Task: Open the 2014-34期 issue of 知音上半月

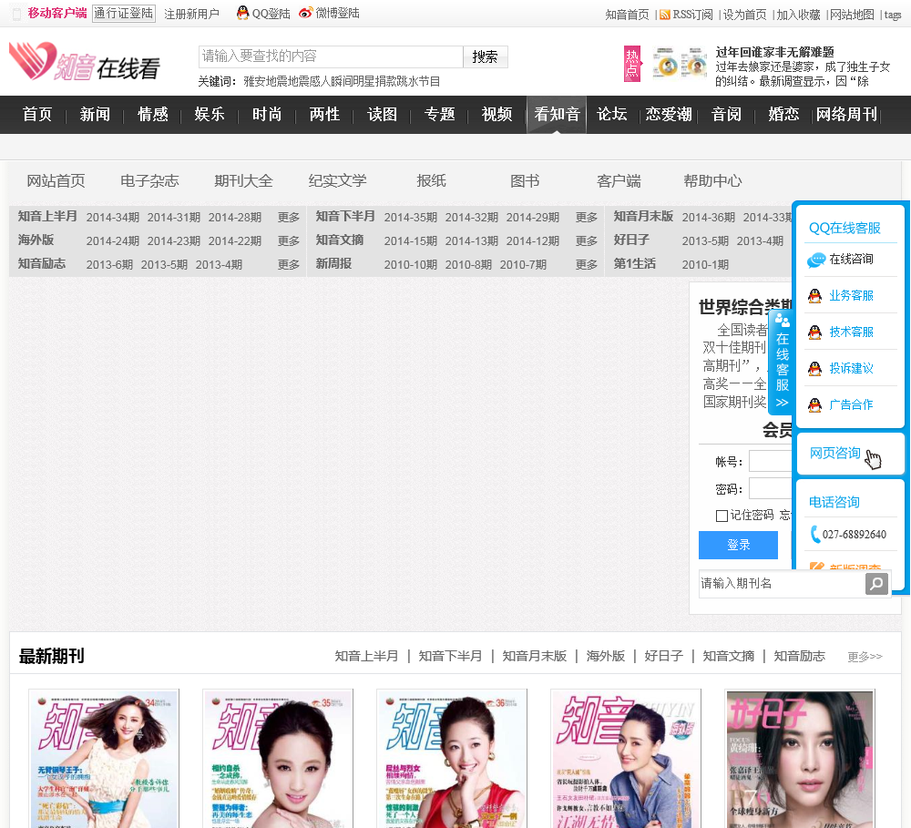Action: [x=113, y=218]
